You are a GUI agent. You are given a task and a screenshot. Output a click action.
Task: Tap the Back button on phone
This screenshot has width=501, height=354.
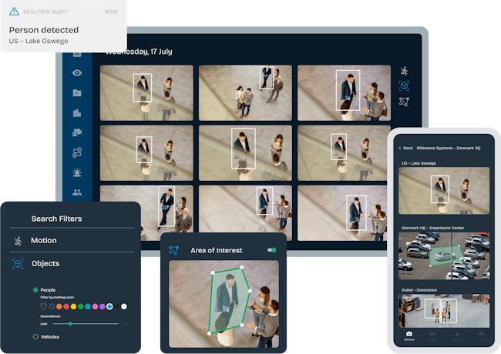405,148
